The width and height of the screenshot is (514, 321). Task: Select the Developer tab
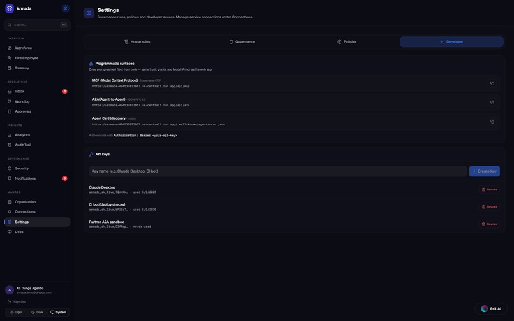[452, 42]
